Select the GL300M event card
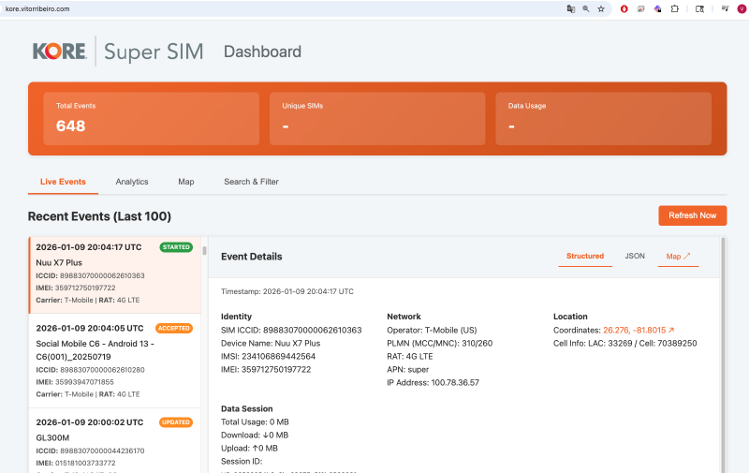The image size is (749, 473). coord(114,440)
